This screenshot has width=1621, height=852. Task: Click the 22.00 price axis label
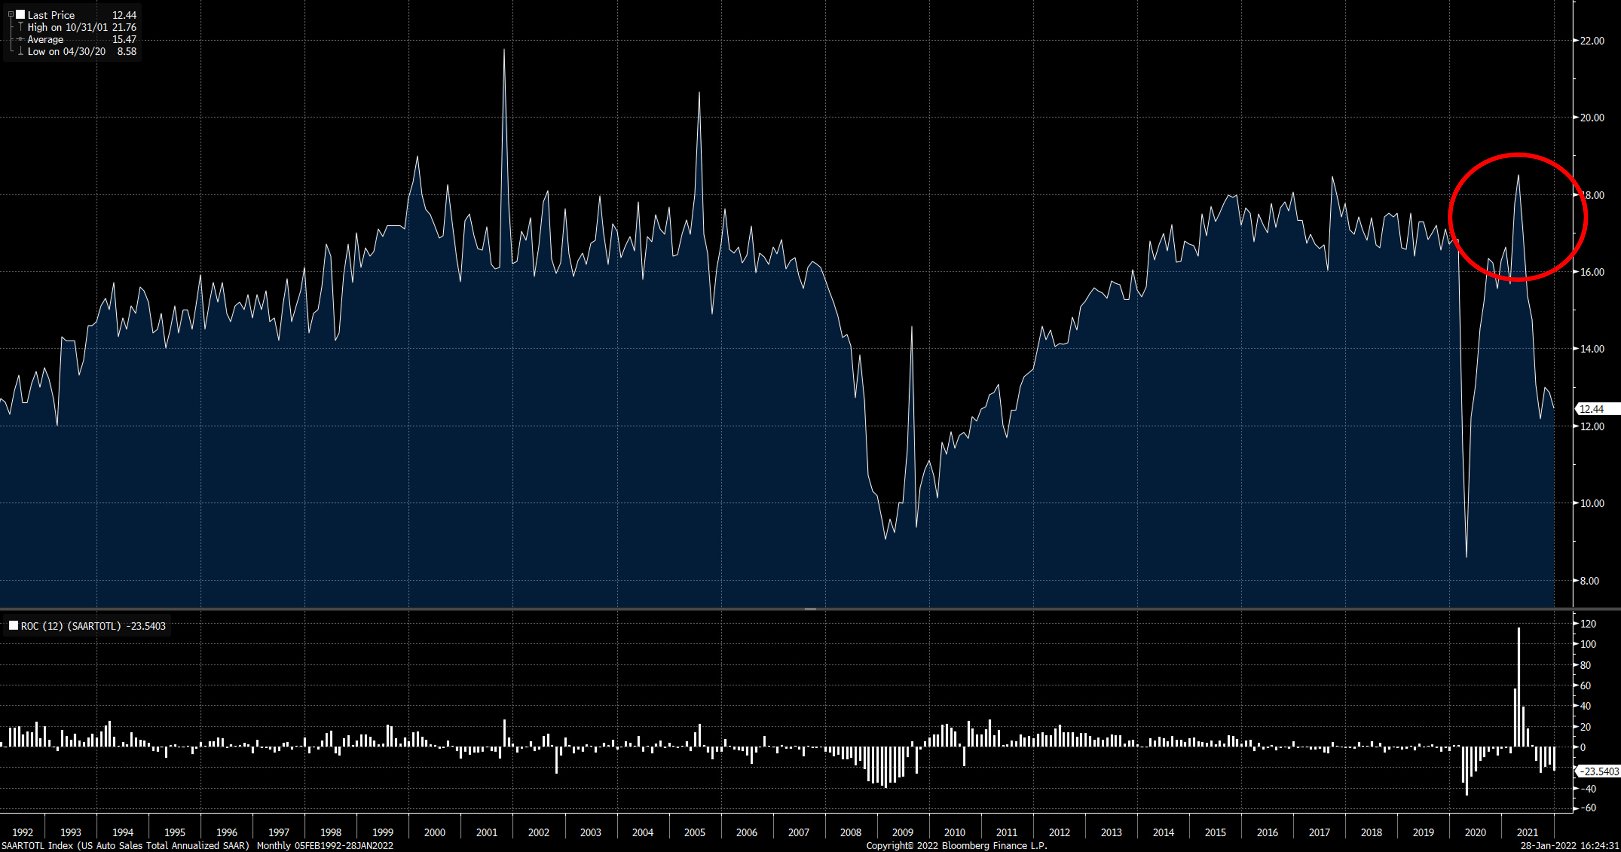click(1592, 41)
